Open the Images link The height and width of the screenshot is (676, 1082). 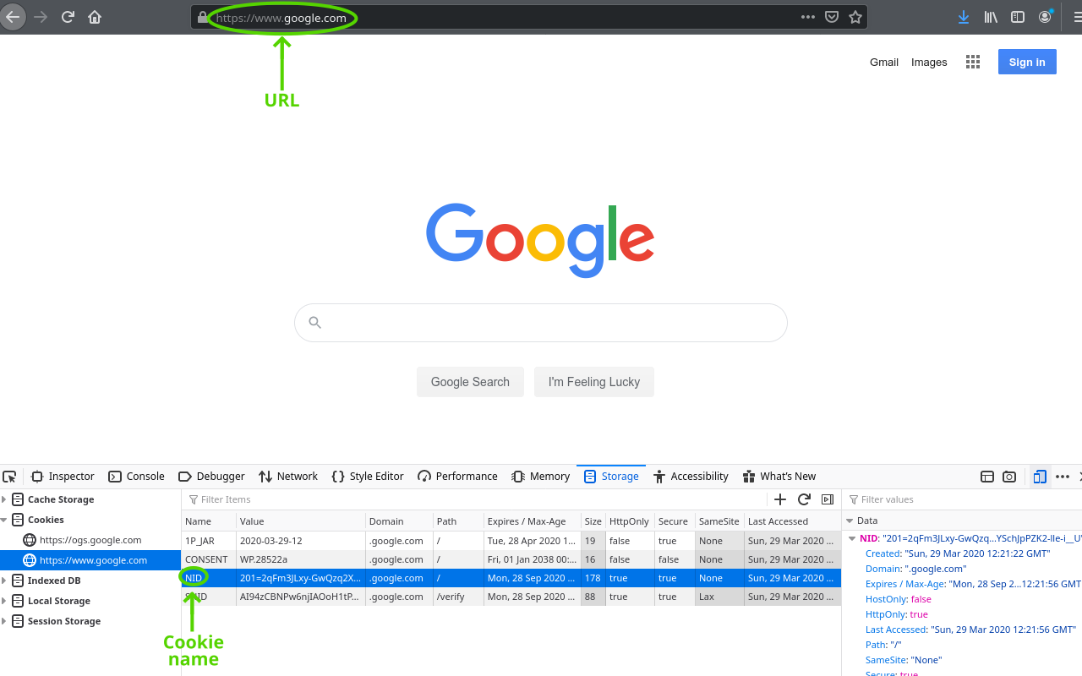929,62
